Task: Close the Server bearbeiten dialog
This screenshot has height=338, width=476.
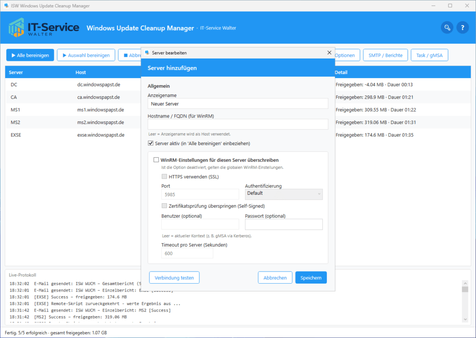Action: pos(329,53)
